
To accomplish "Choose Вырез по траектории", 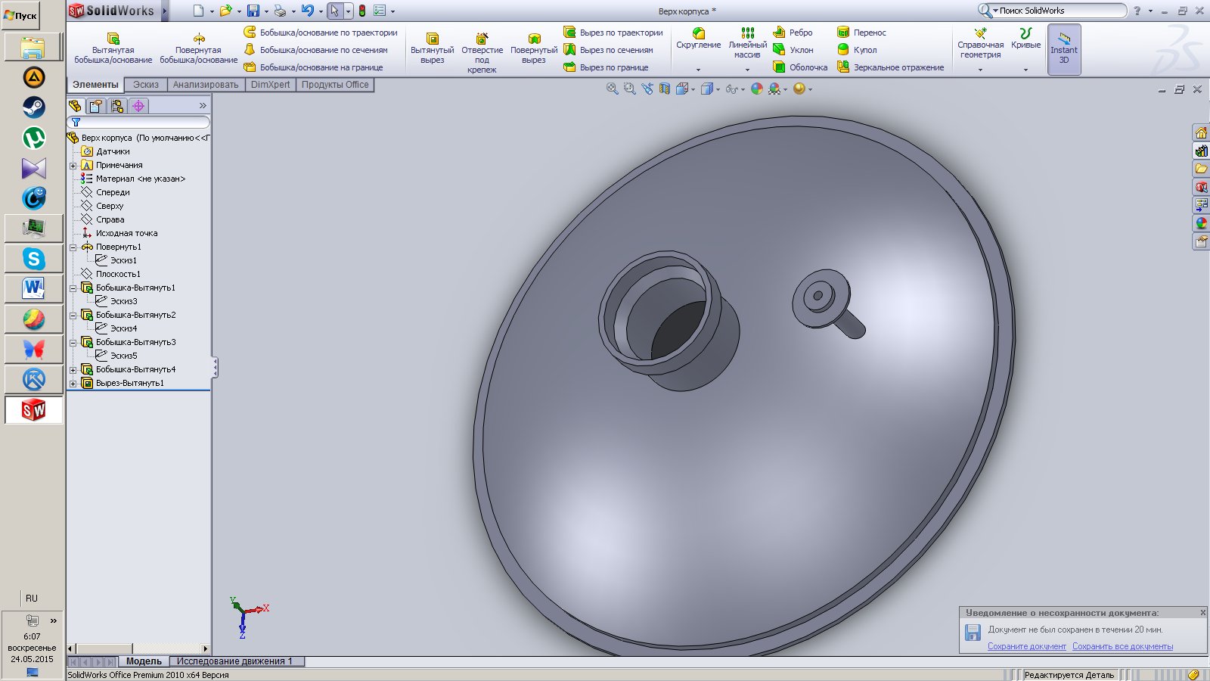I will tap(613, 33).
